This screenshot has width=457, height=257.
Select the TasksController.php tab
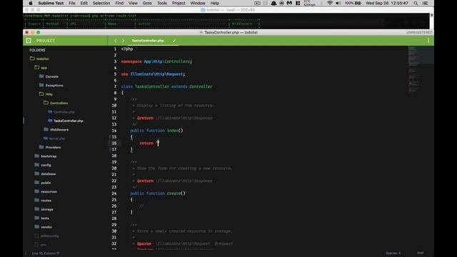148,41
